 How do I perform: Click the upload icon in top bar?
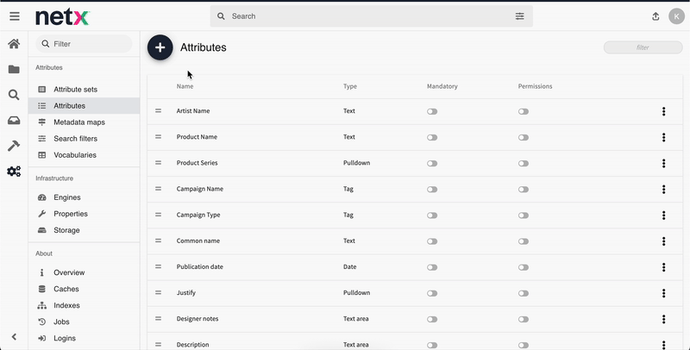point(655,16)
